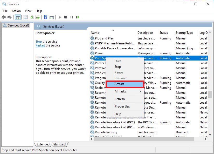This screenshot has height=154, width=214.
Task: Click the Export List toolbar icon
Action: [38, 17]
